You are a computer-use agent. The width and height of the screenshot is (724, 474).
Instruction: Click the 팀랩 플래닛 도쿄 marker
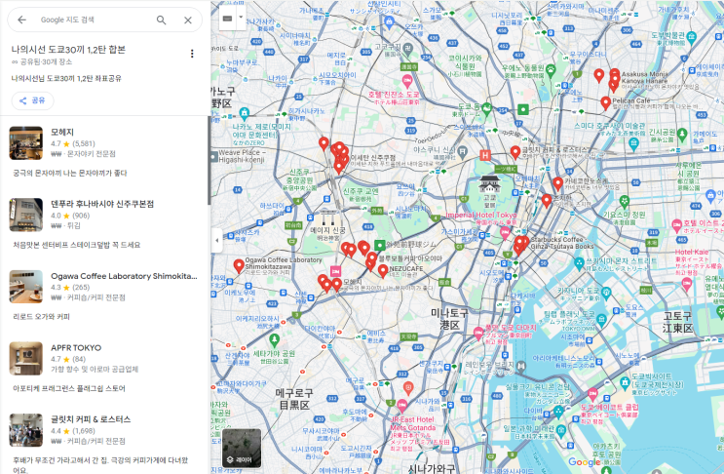pos(601,319)
